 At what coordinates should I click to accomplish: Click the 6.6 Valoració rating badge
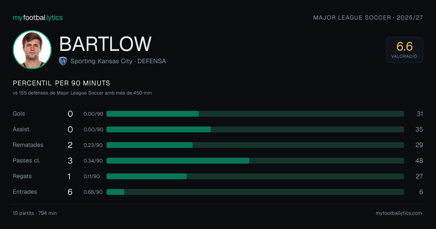click(x=404, y=50)
